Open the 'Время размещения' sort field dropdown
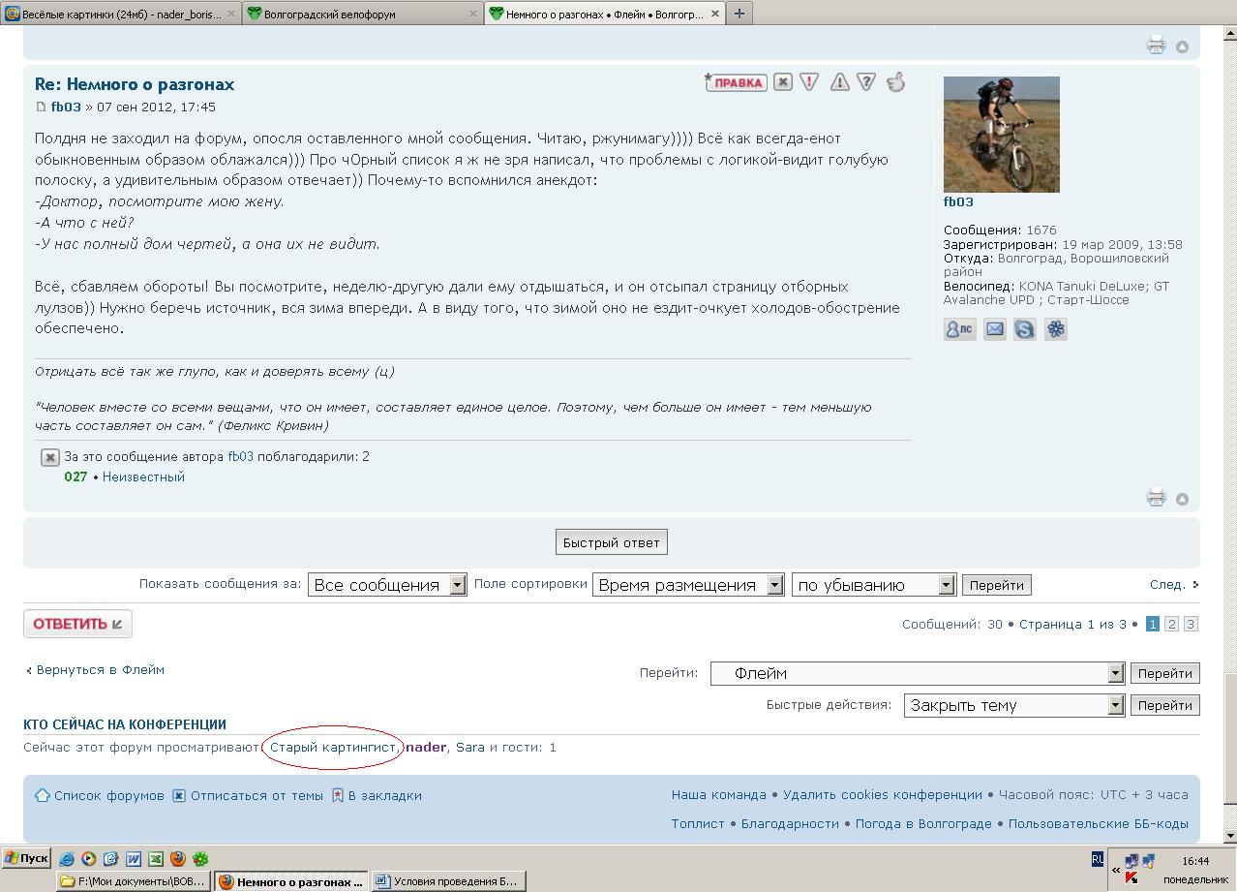 [x=687, y=585]
